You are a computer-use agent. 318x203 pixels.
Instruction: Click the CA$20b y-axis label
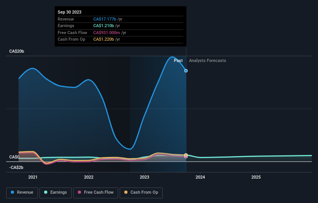[17, 51]
